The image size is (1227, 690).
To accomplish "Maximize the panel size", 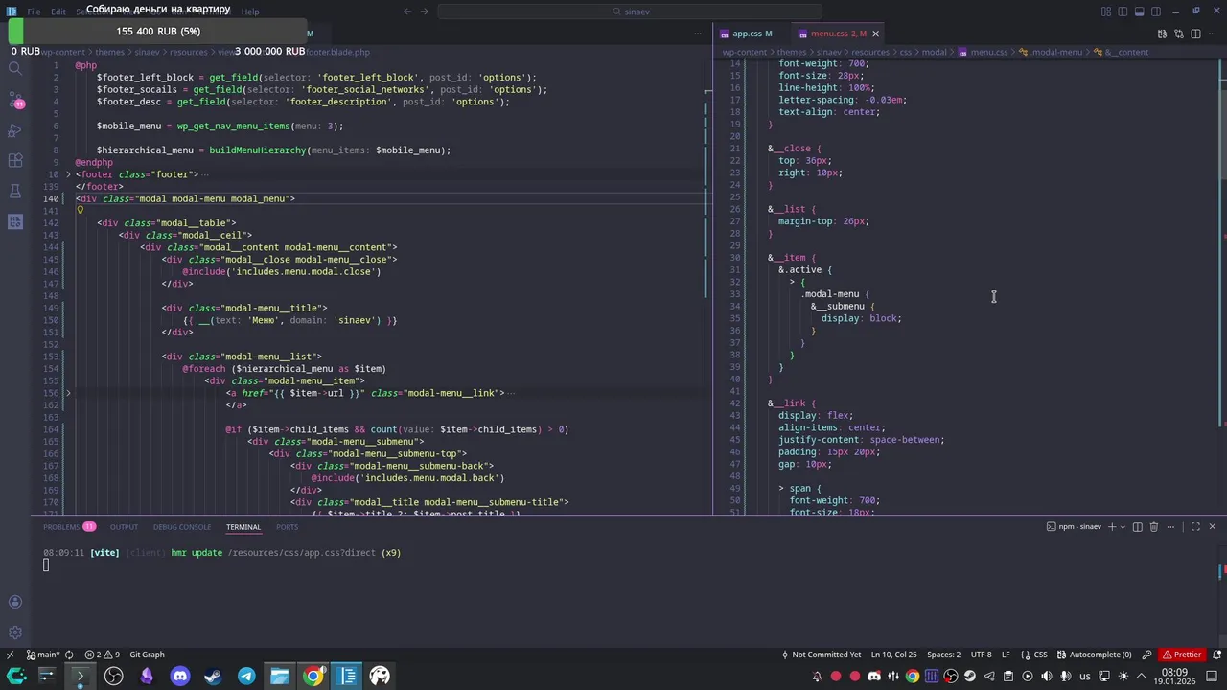I will (1195, 526).
